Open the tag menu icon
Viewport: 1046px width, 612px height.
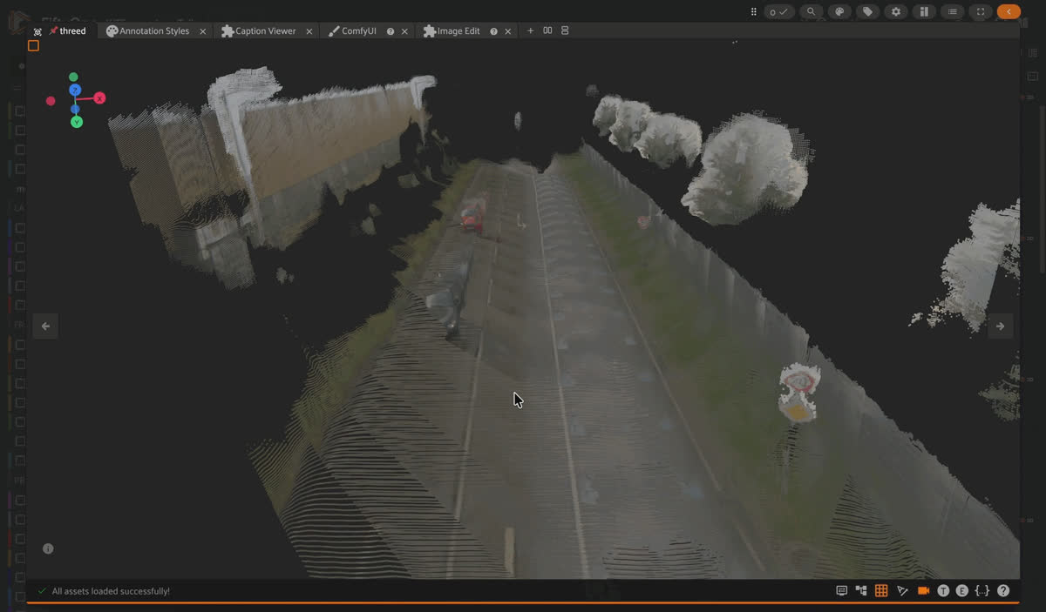(x=867, y=11)
